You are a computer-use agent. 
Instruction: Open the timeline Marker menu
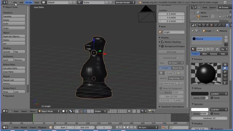(x=24, y=127)
